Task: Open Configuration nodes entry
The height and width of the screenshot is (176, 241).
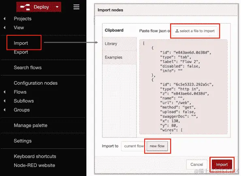Action: (x=36, y=83)
